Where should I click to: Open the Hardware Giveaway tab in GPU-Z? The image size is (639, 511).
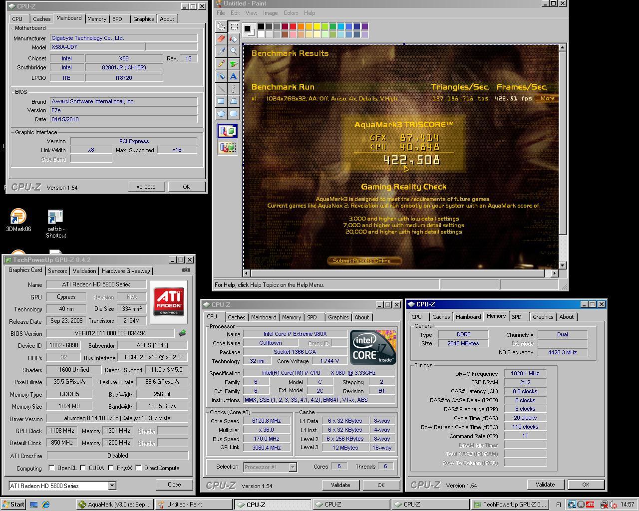pyautogui.click(x=126, y=271)
